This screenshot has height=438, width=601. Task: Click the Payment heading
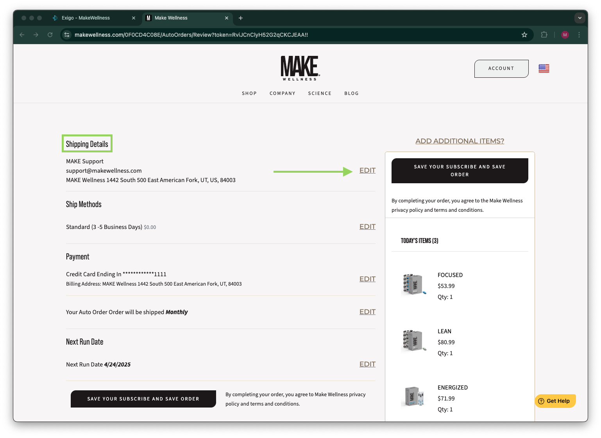point(78,257)
